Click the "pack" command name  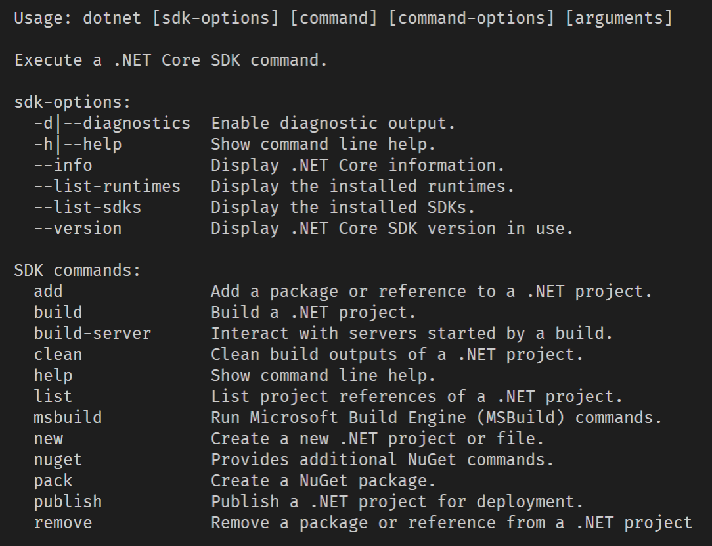click(x=53, y=481)
